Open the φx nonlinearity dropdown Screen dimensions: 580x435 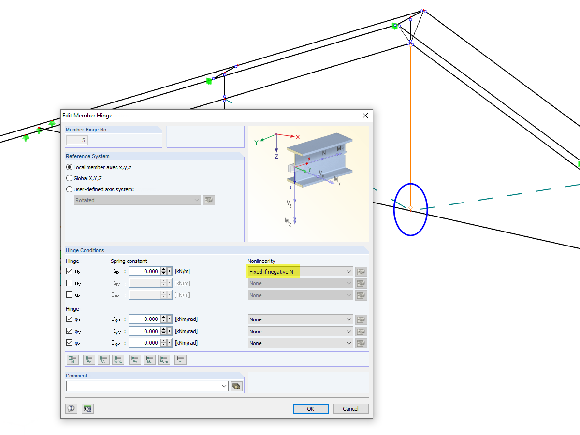(300, 319)
